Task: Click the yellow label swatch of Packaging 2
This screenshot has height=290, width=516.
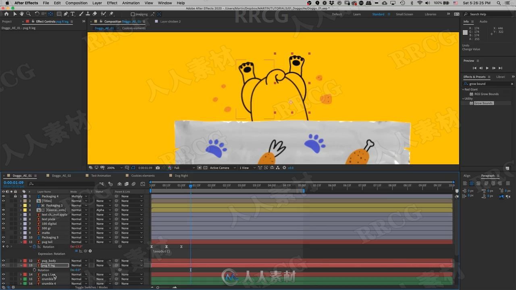Action: tap(25, 205)
